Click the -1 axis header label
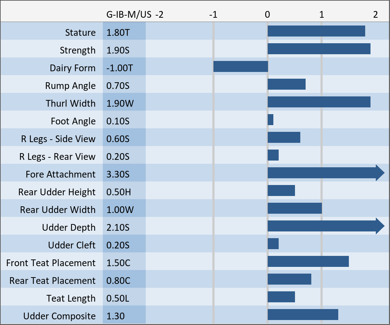Screen dimensions: 390x325 (x=213, y=15)
